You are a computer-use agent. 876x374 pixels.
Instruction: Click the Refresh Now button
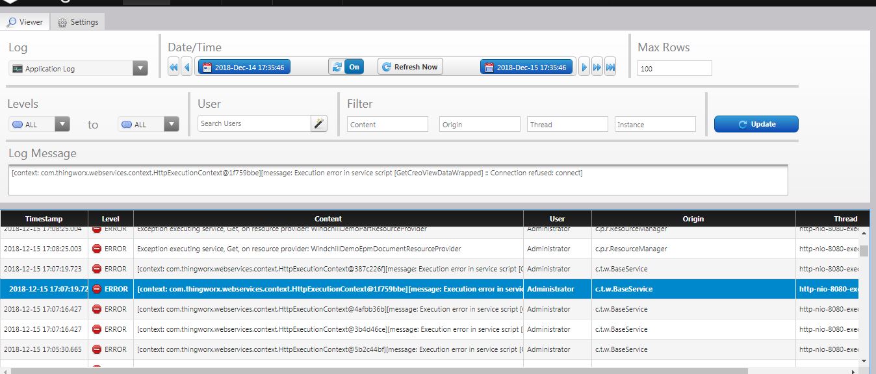[410, 66]
